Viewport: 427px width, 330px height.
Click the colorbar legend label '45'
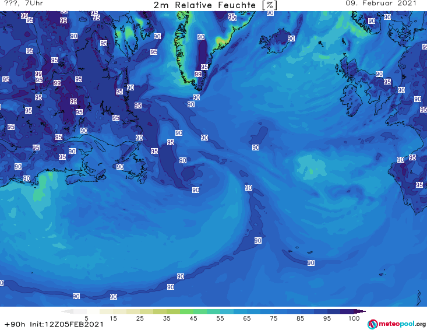193,318
